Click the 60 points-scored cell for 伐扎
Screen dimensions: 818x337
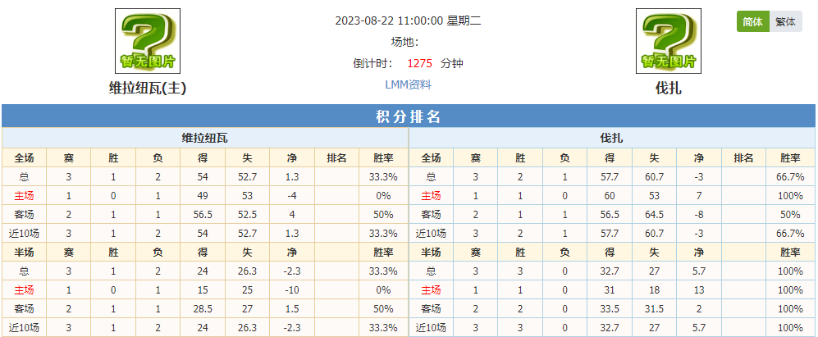610,196
